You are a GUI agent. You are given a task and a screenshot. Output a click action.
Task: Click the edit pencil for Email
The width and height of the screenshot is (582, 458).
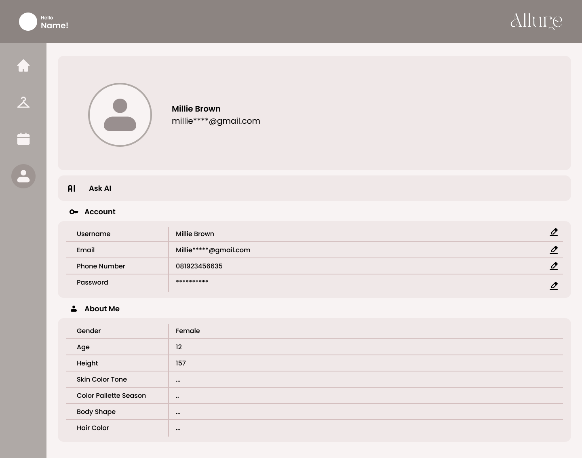pyautogui.click(x=554, y=250)
